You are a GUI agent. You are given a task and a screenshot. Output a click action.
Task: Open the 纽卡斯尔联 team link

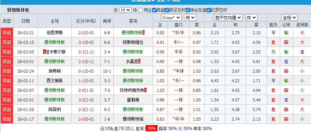(56, 52)
